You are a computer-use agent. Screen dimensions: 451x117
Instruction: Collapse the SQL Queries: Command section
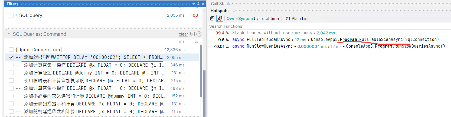pyautogui.click(x=9, y=34)
